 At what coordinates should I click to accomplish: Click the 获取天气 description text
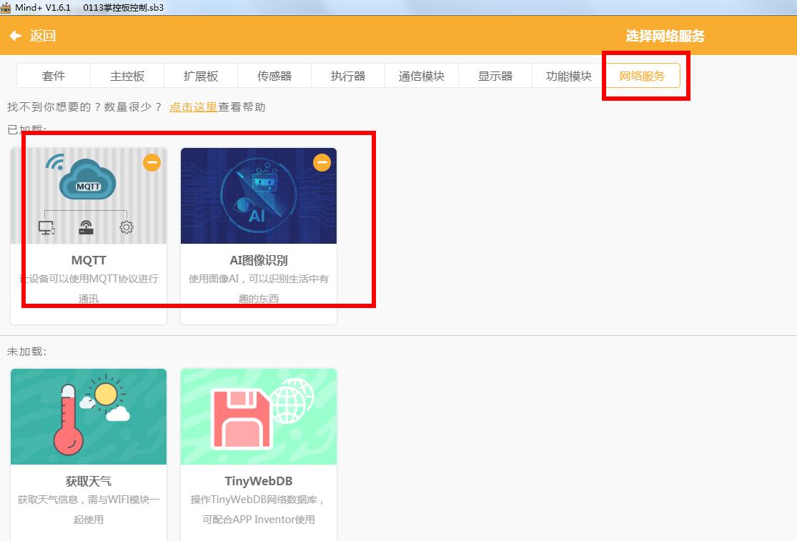pos(89,510)
